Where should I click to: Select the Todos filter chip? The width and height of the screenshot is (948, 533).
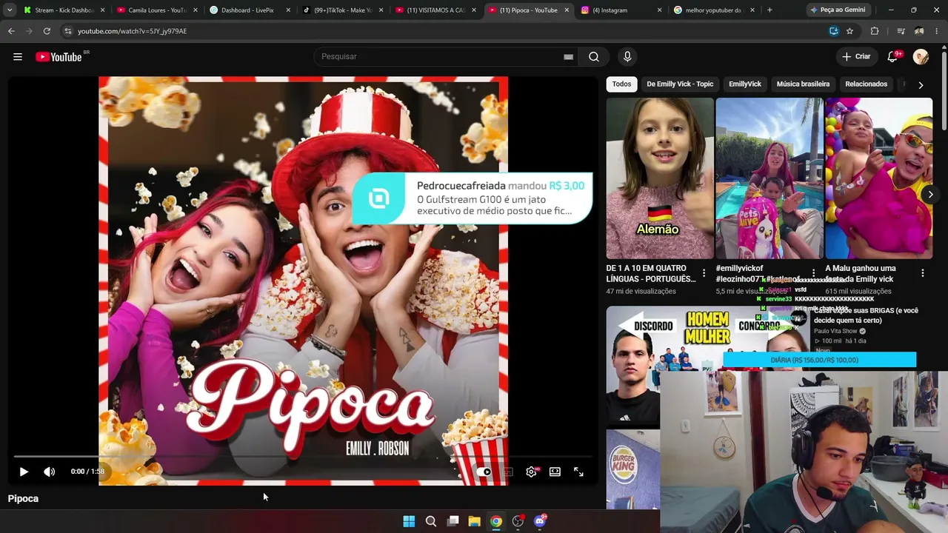click(x=621, y=84)
